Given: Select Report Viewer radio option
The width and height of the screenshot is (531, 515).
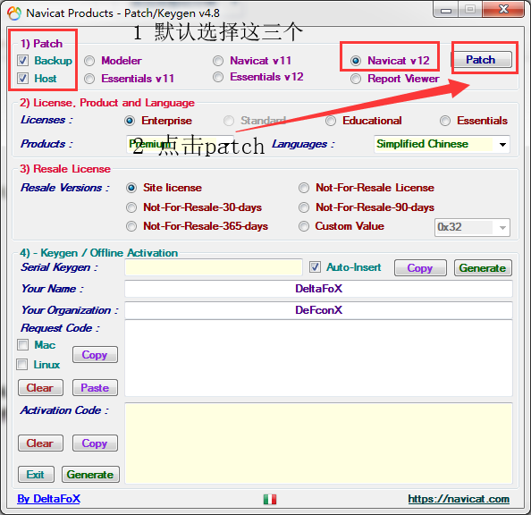Looking at the screenshot, I should coord(356,79).
